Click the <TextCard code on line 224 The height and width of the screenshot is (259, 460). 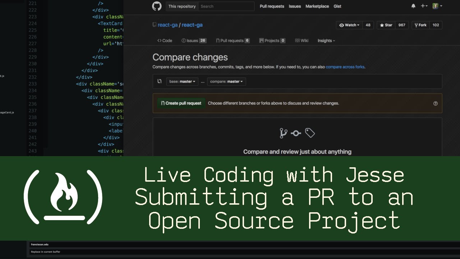[x=110, y=23]
